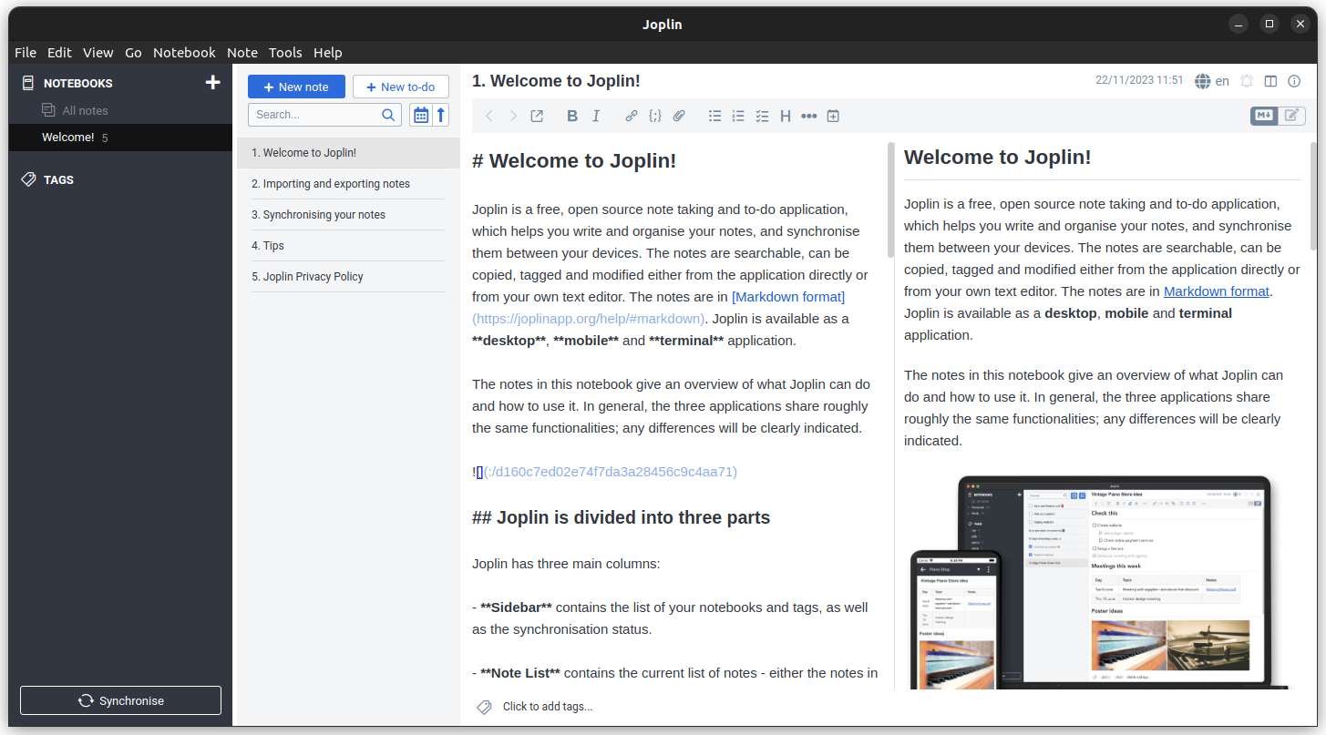Open the File menu
Viewport: 1326px width, 735px height.
point(26,53)
